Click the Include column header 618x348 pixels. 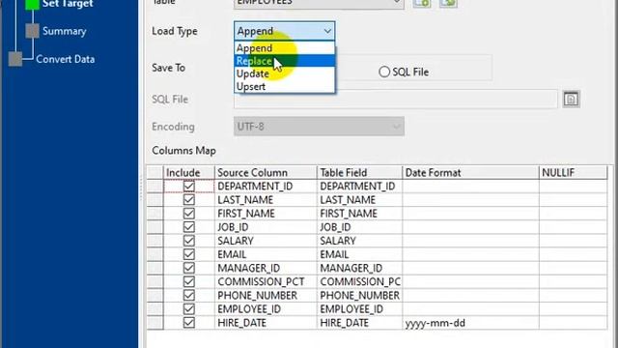189,172
